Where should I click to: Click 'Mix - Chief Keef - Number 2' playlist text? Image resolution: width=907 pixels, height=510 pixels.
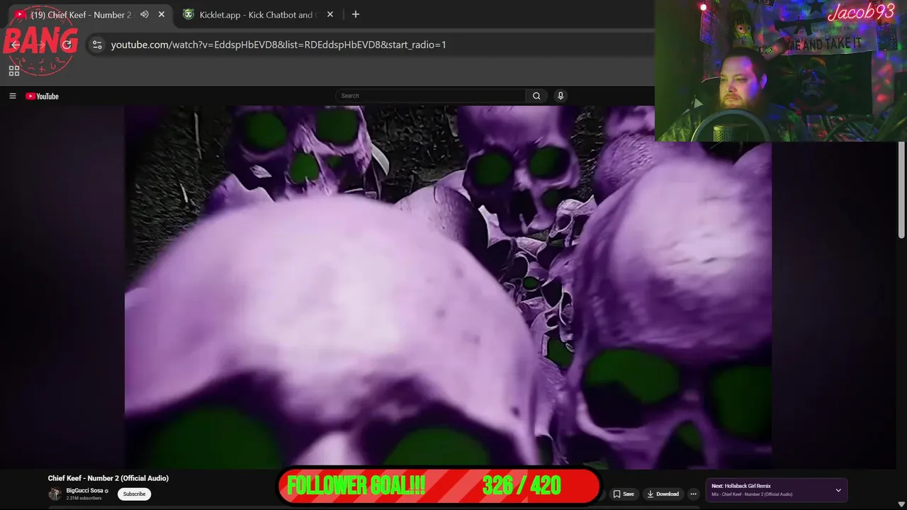tap(752, 494)
